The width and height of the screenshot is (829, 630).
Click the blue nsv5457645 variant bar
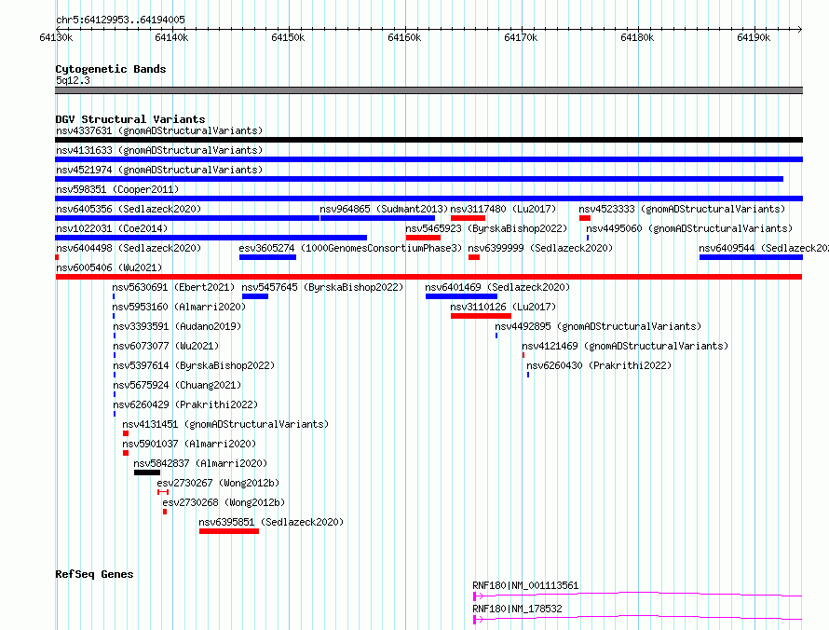click(255, 296)
